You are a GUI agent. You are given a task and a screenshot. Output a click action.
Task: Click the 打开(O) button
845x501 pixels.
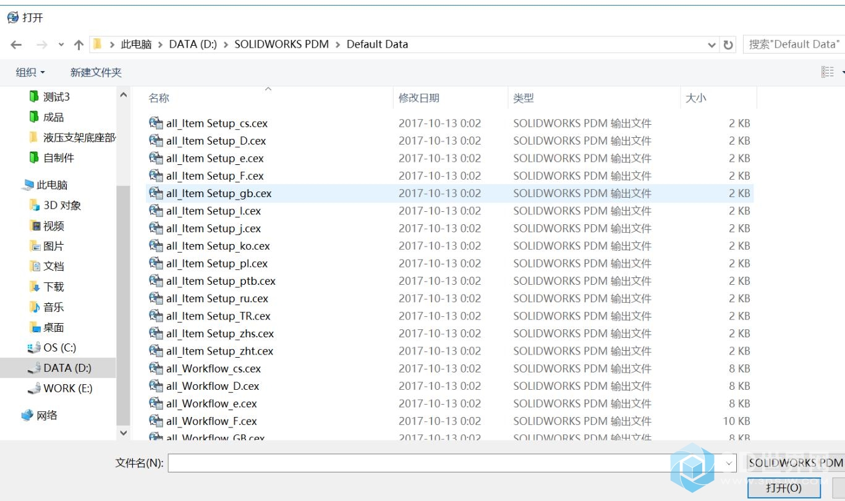click(784, 488)
